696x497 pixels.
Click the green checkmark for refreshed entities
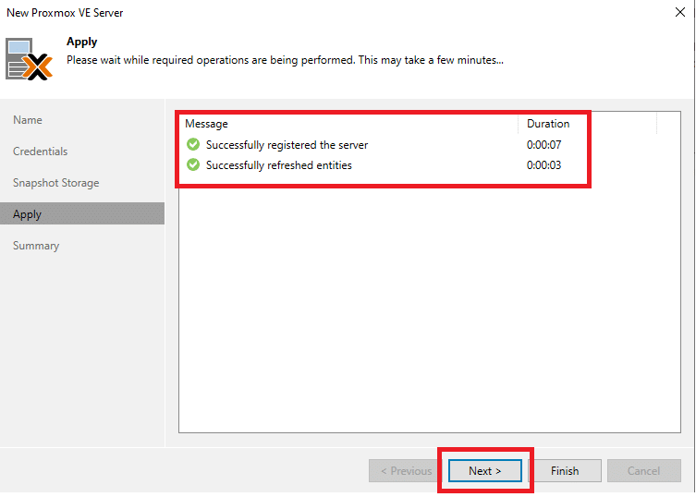(x=193, y=164)
